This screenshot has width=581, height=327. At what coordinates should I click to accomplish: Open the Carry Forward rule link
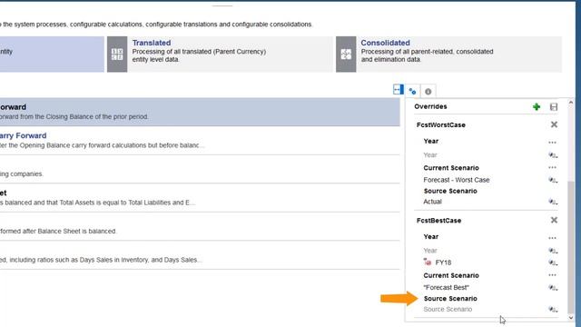coord(23,135)
